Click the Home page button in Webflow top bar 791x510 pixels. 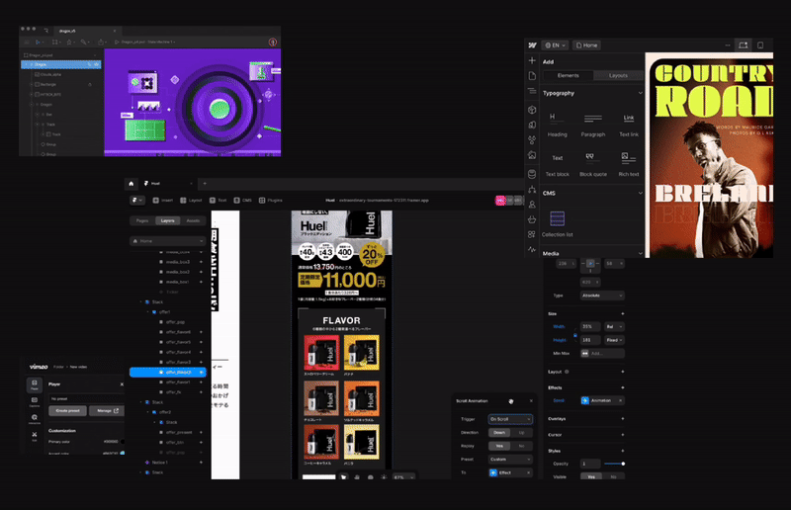point(587,45)
